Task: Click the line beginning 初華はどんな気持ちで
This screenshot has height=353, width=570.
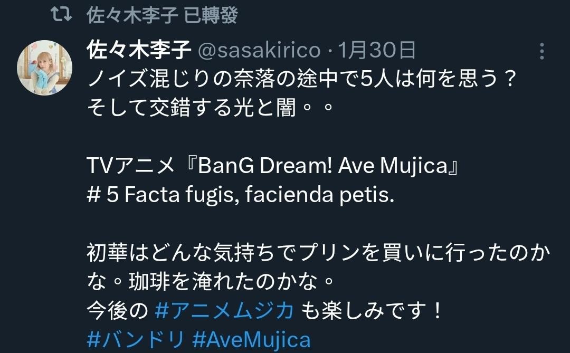Action: (318, 253)
